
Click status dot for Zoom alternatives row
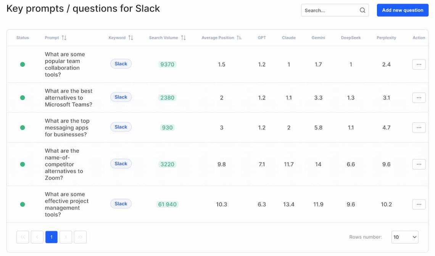point(23,164)
